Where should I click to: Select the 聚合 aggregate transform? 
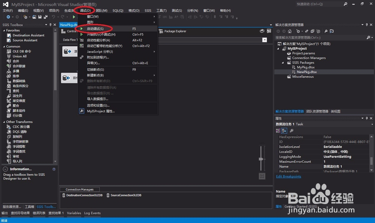coord(16,106)
